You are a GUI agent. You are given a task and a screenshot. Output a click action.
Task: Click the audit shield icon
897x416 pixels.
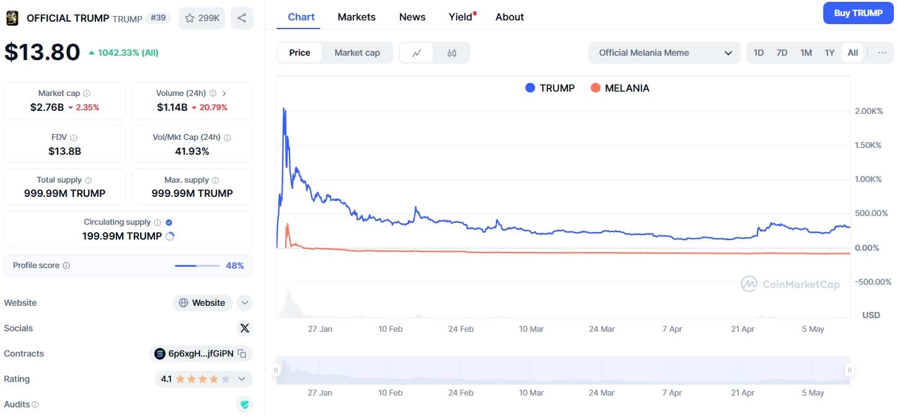pyautogui.click(x=244, y=404)
